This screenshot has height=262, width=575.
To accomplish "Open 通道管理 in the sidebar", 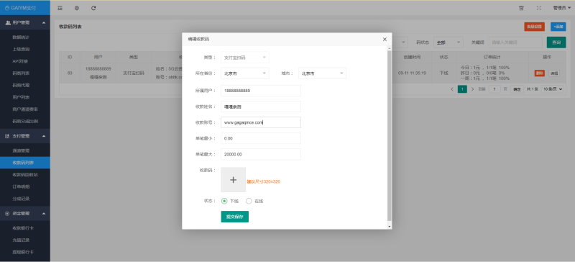I will [21, 150].
